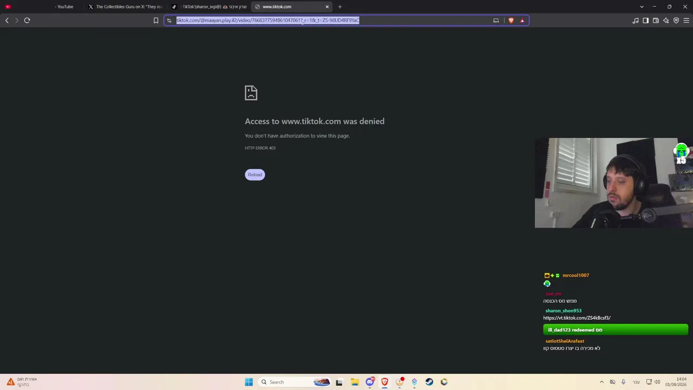Image resolution: width=693 pixels, height=390 pixels.
Task: Click the microphone tray icon
Action: 623,382
